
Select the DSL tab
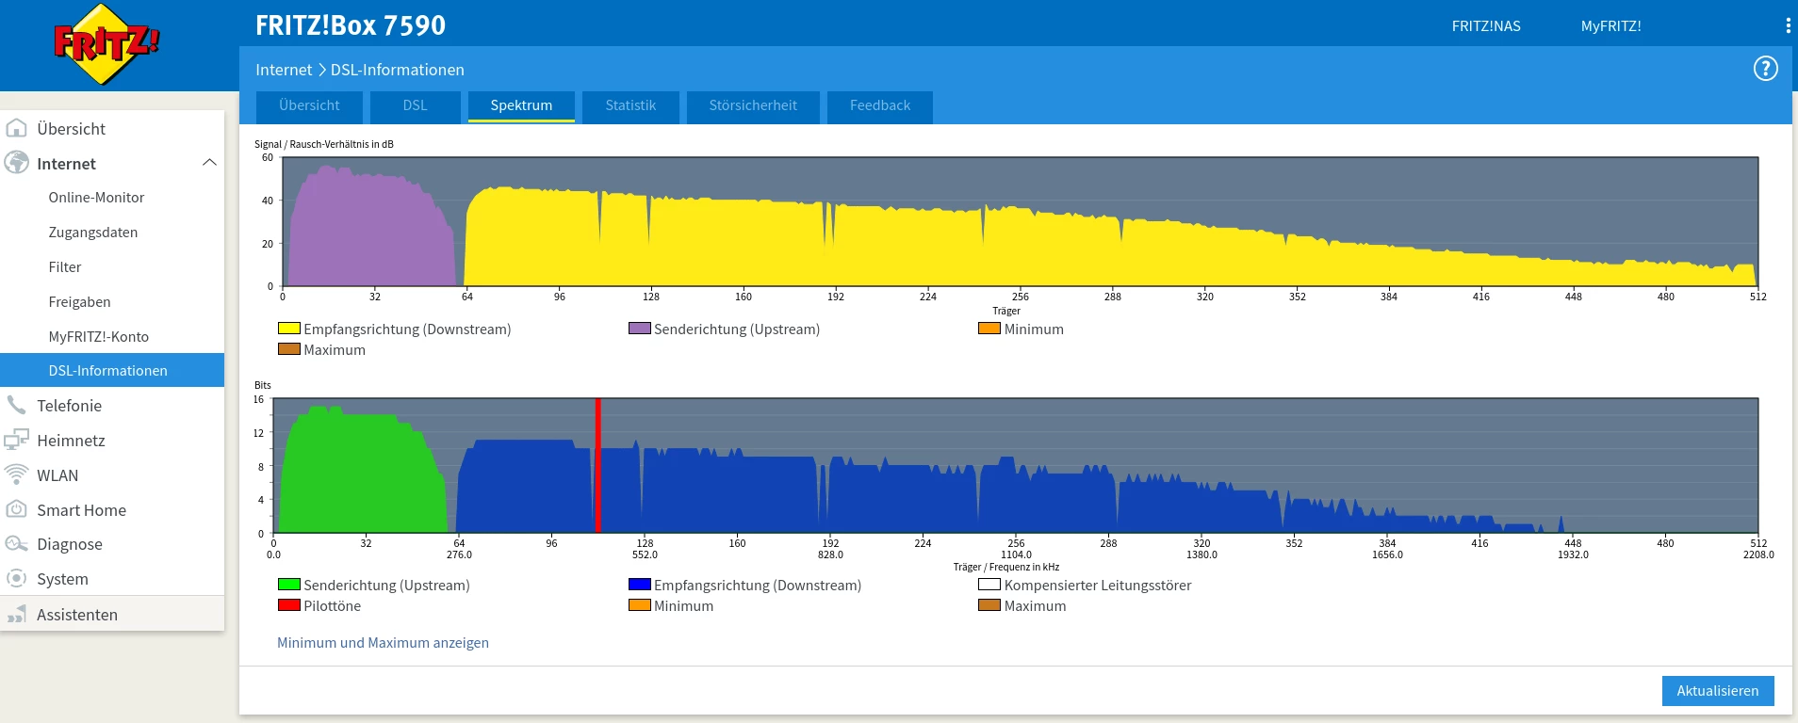tap(415, 105)
